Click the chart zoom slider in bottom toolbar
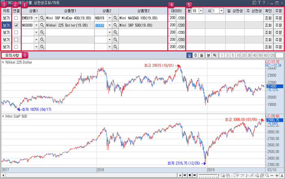Screen dimensions: 285x179 pos(208,175)
